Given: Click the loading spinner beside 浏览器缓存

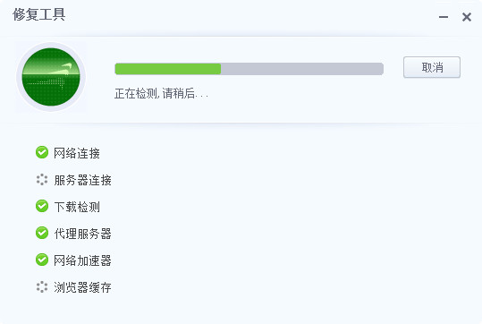Looking at the screenshot, I should click(x=42, y=287).
